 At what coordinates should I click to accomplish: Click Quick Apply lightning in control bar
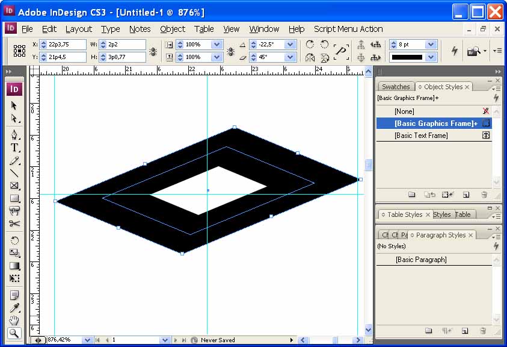pos(455,51)
